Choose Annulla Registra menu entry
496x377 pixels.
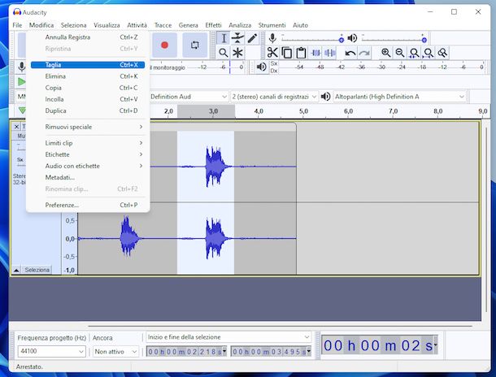coord(88,37)
